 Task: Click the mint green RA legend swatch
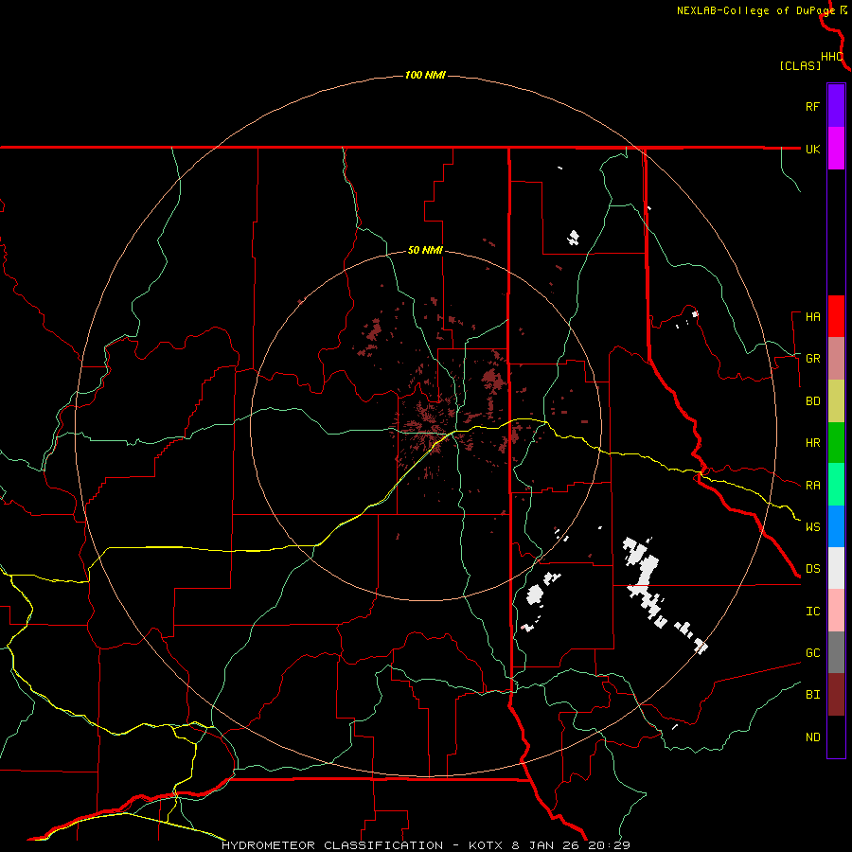(836, 485)
